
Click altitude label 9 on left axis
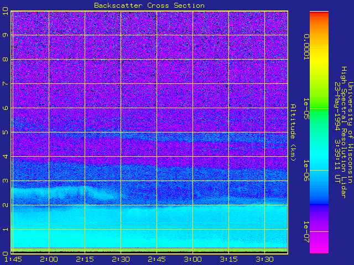(5, 35)
